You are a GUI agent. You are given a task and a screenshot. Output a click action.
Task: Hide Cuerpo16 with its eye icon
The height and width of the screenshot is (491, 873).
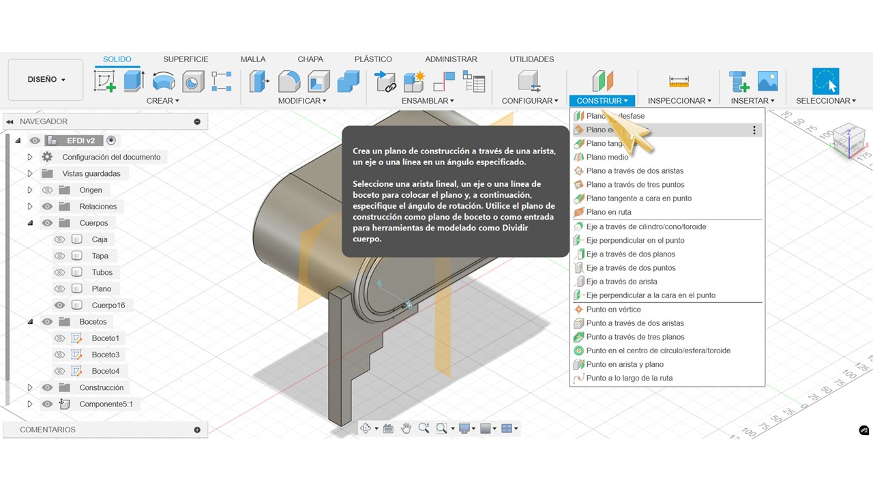coord(59,306)
